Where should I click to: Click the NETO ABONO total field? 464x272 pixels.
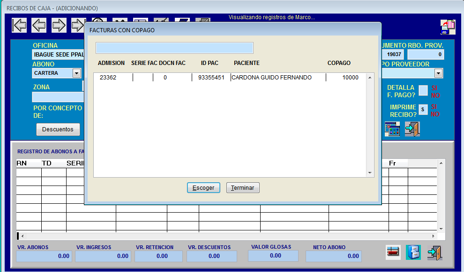click(x=334, y=256)
